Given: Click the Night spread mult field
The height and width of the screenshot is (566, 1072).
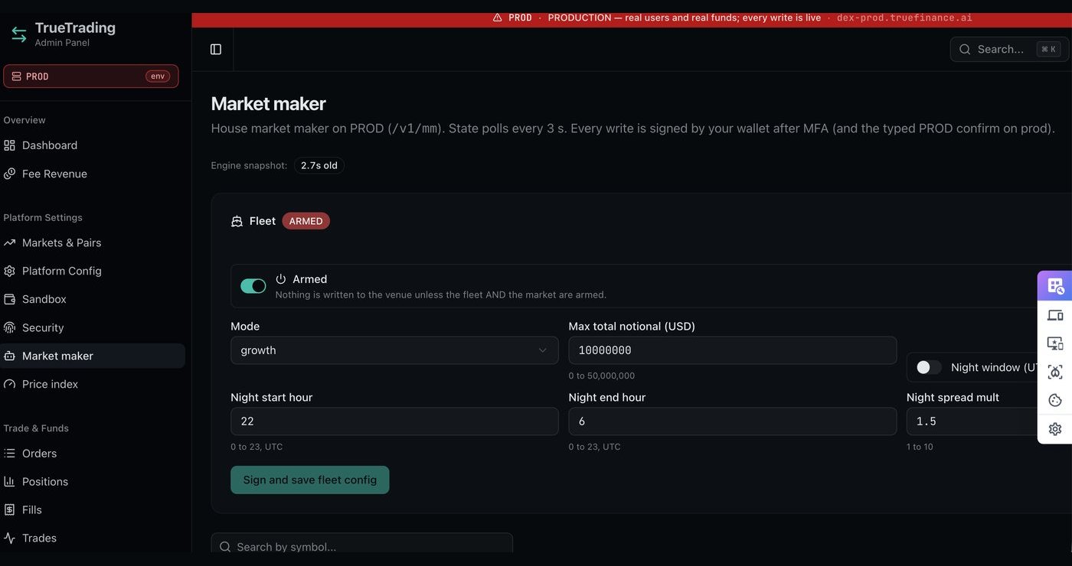Looking at the screenshot, I should click(x=988, y=421).
